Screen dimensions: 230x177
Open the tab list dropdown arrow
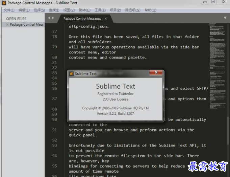coord(225,18)
